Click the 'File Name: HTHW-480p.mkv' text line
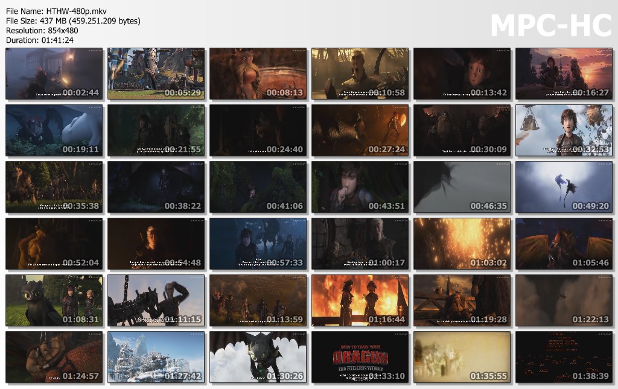This screenshot has height=389, width=618. [x=56, y=11]
